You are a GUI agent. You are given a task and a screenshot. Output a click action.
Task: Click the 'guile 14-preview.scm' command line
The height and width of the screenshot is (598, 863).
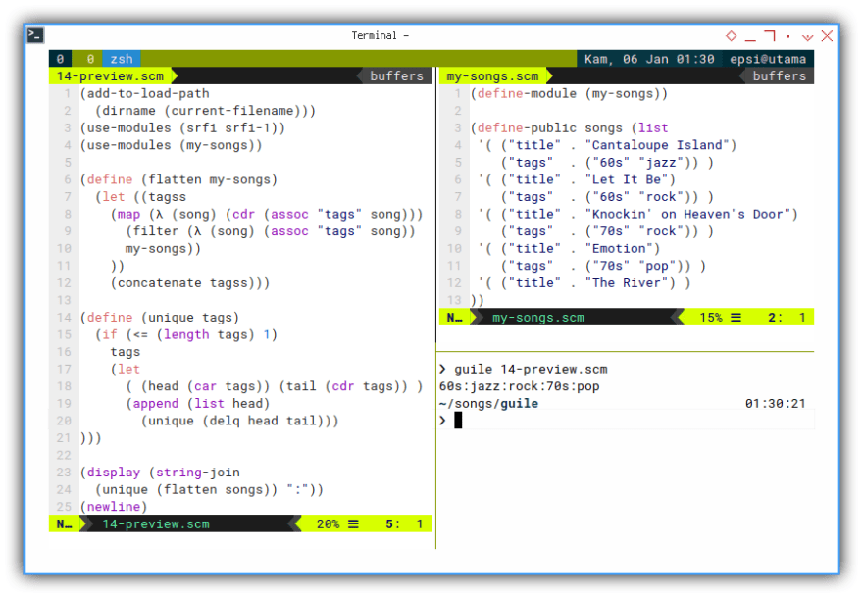(x=531, y=370)
